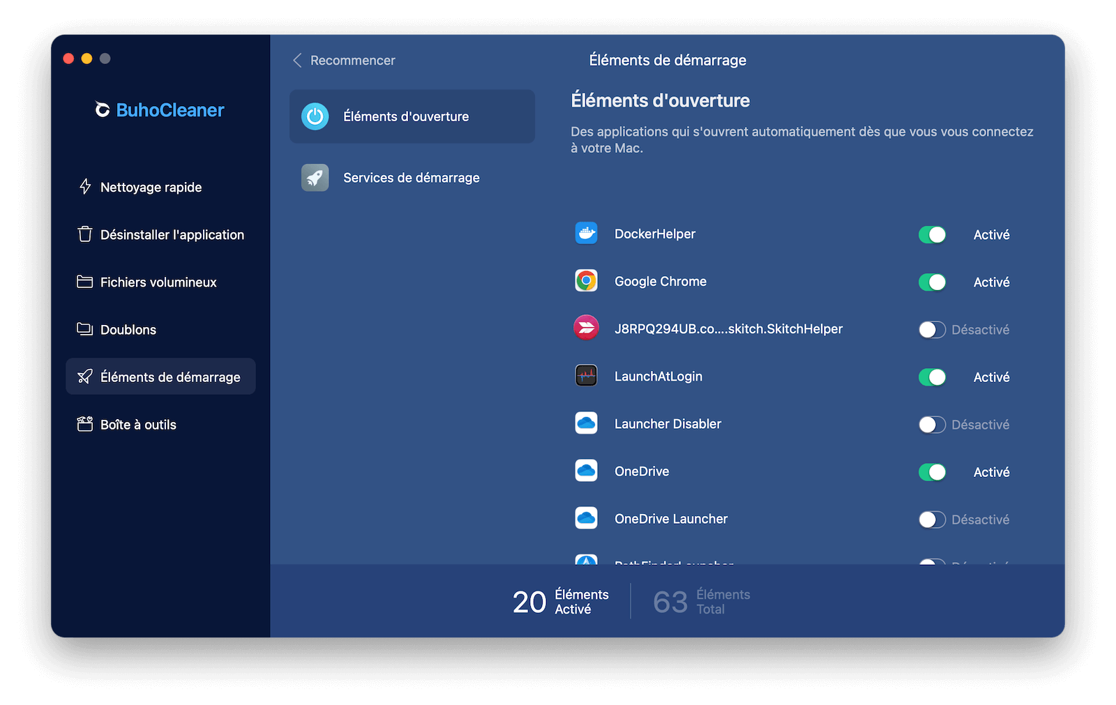Viewport: 1116px width, 705px height.
Task: Click the rocket icon beside Éléments de démarrage
Action: click(x=85, y=377)
